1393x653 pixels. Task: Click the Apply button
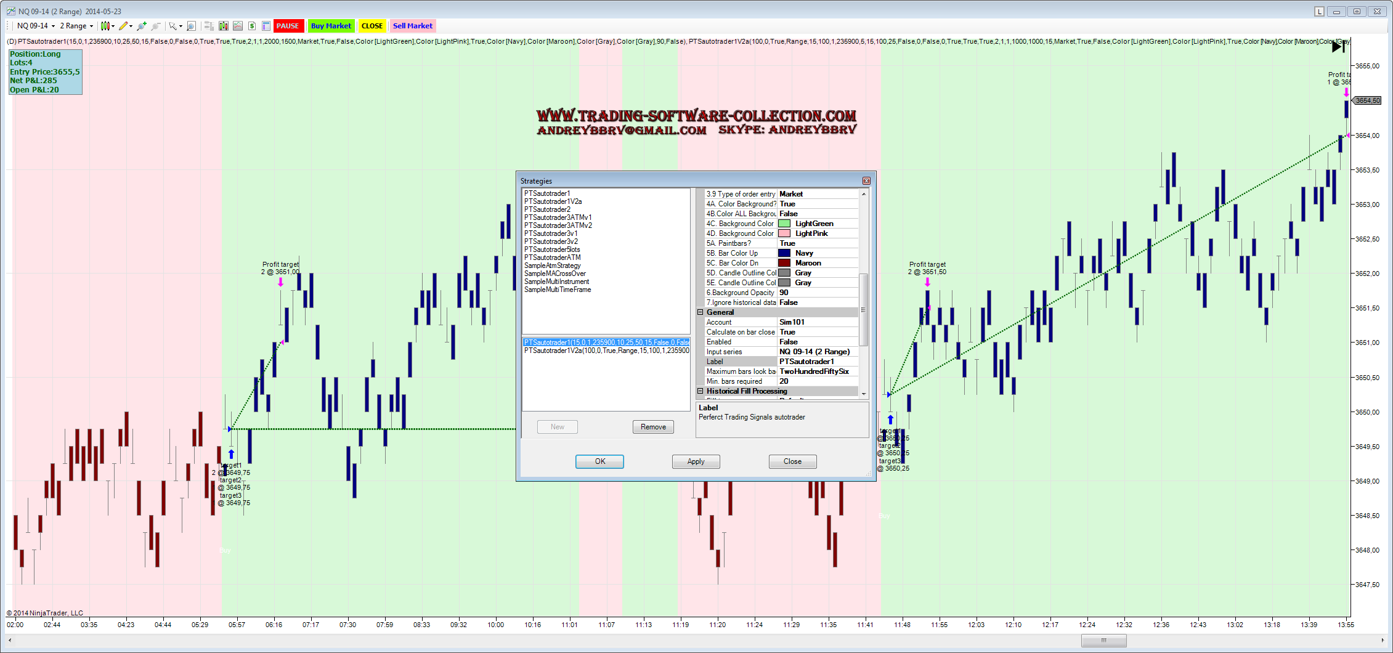[696, 461]
